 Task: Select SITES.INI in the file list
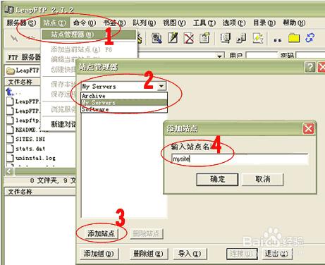[30, 139]
